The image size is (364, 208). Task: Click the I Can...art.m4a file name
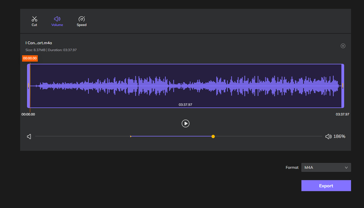39,43
